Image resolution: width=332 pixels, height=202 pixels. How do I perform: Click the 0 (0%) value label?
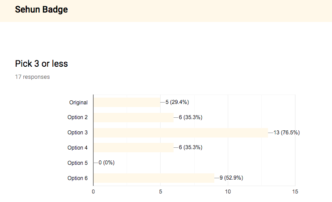point(106,163)
